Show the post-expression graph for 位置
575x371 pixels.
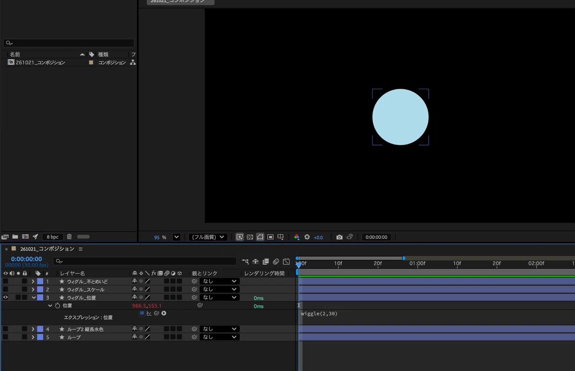tap(149, 313)
